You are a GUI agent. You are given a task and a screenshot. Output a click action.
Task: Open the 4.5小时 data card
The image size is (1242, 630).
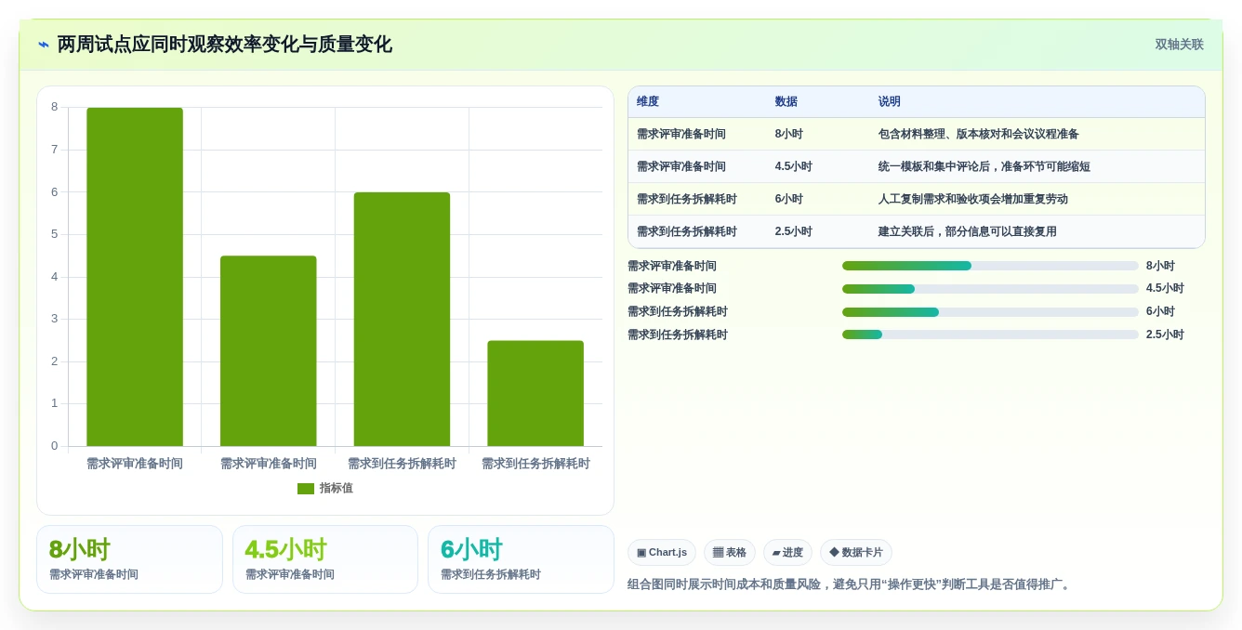click(325, 559)
